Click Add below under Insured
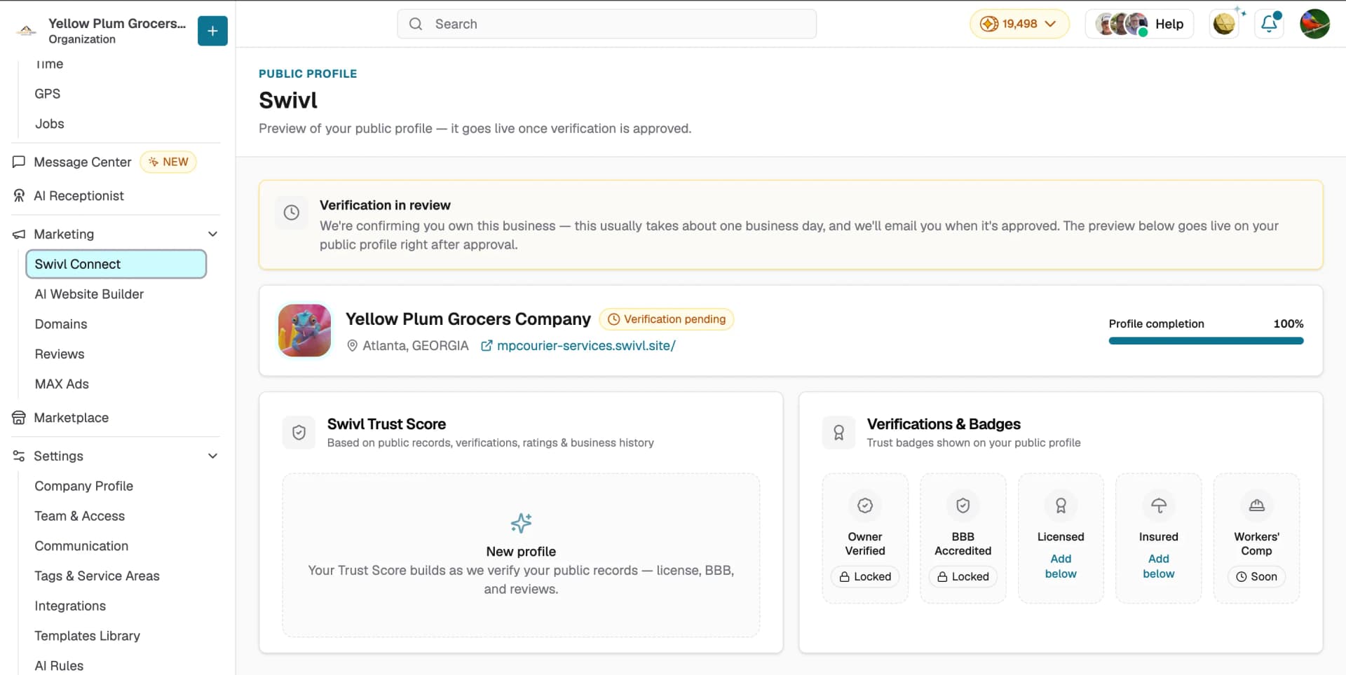This screenshot has width=1346, height=675. [1159, 566]
